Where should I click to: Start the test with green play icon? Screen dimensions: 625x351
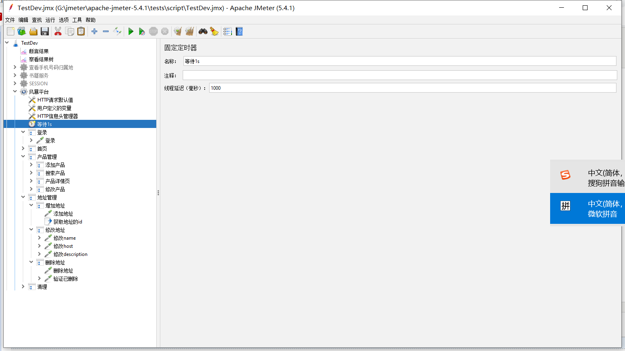tap(131, 31)
